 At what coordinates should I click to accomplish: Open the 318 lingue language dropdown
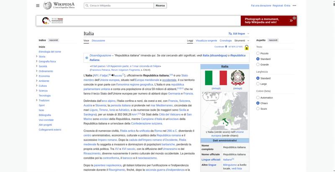239,34
